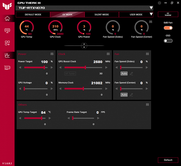
Task: Open the Home page from sidebar
Action: 7,19
